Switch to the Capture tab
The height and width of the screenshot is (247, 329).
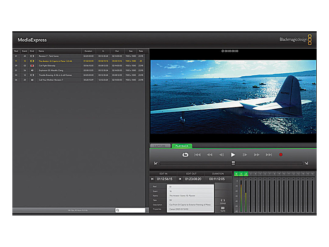pos(160,146)
